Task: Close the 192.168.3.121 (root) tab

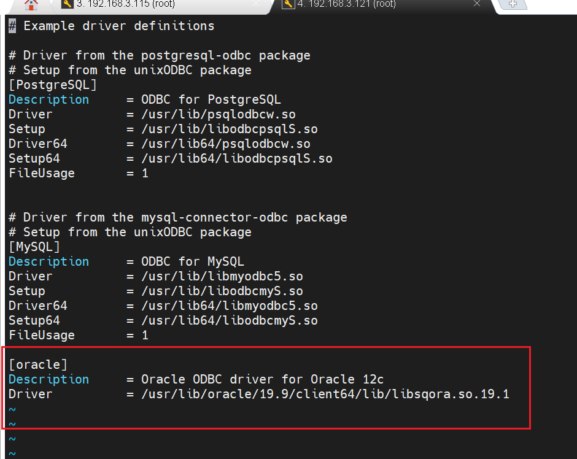Action: pyautogui.click(x=476, y=4)
